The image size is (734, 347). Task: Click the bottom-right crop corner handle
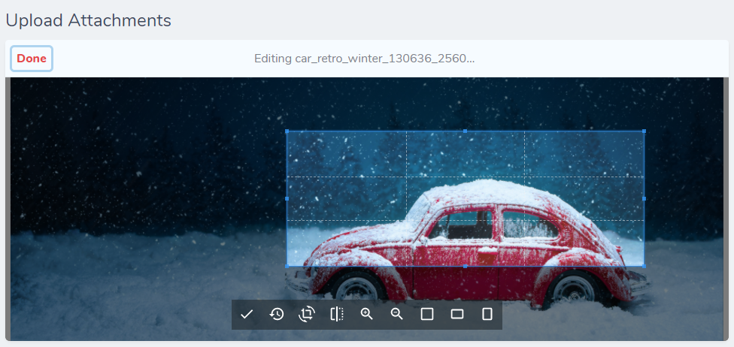(x=644, y=266)
